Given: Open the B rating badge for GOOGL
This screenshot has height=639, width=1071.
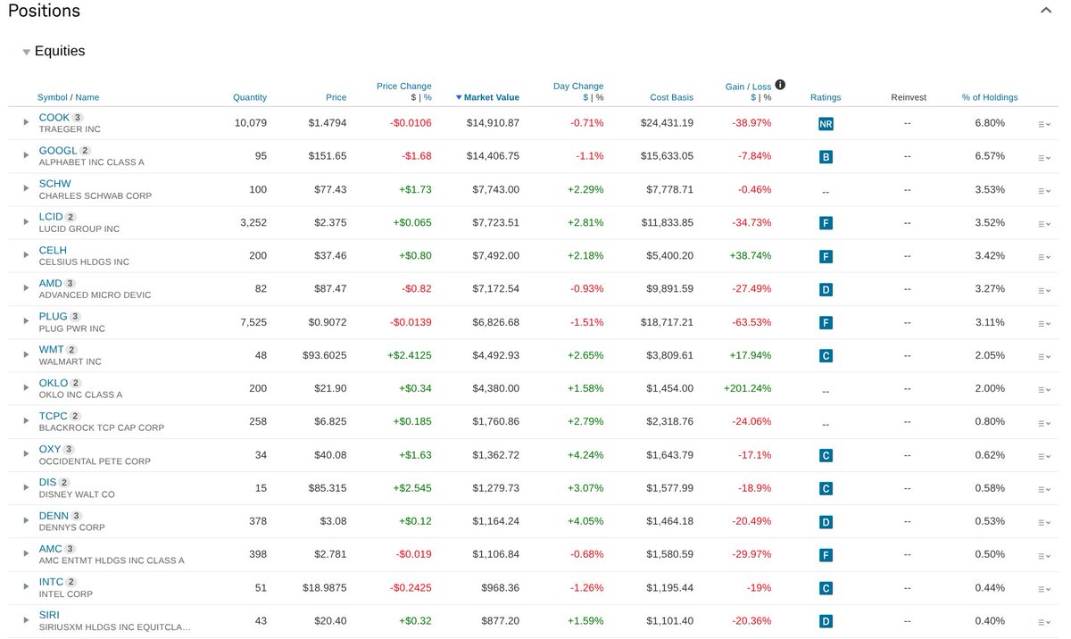Looking at the screenshot, I should 826,157.
